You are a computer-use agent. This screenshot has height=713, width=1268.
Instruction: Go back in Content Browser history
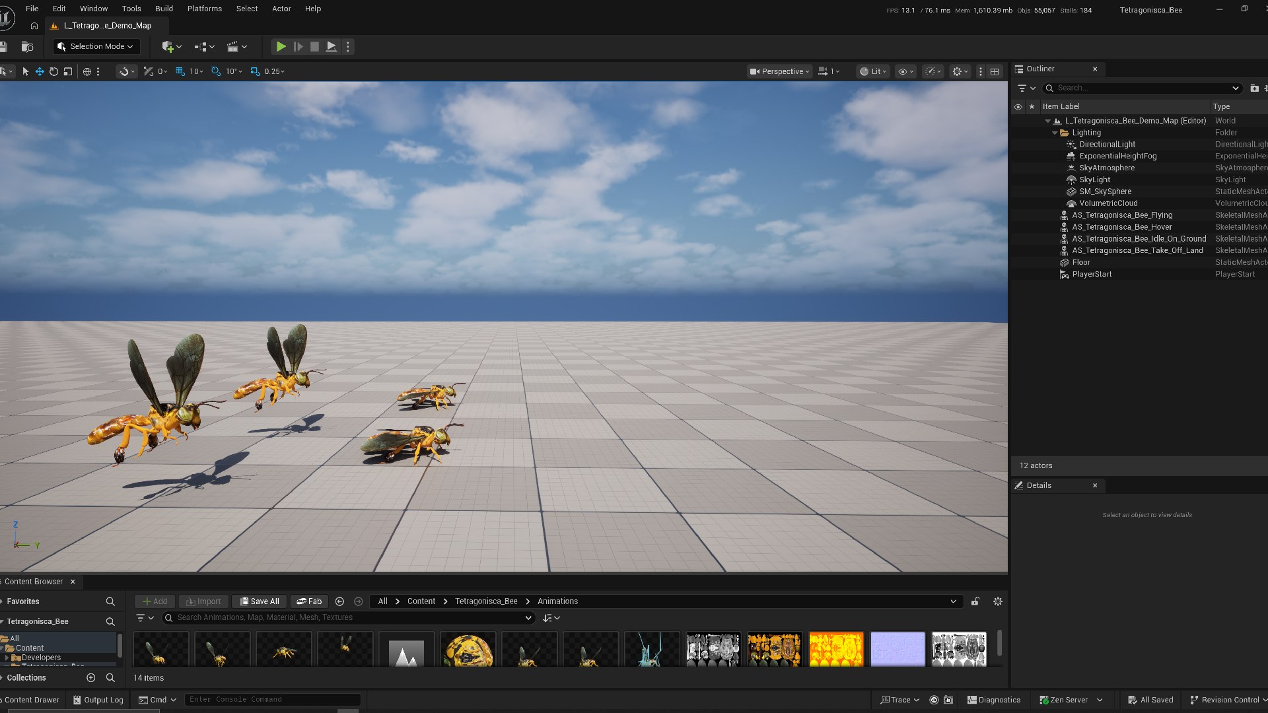pyautogui.click(x=339, y=601)
